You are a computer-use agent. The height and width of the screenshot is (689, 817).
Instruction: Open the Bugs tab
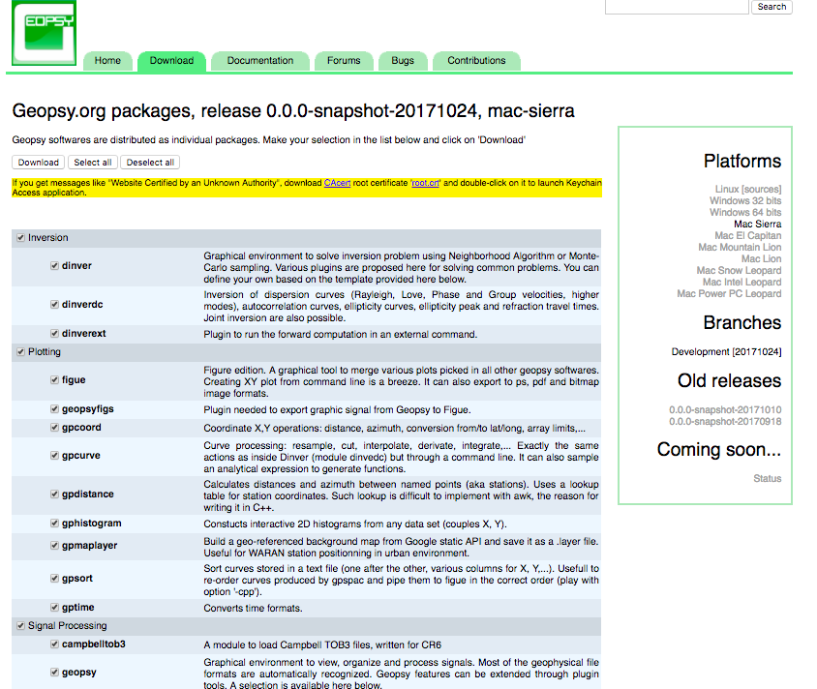tap(403, 60)
